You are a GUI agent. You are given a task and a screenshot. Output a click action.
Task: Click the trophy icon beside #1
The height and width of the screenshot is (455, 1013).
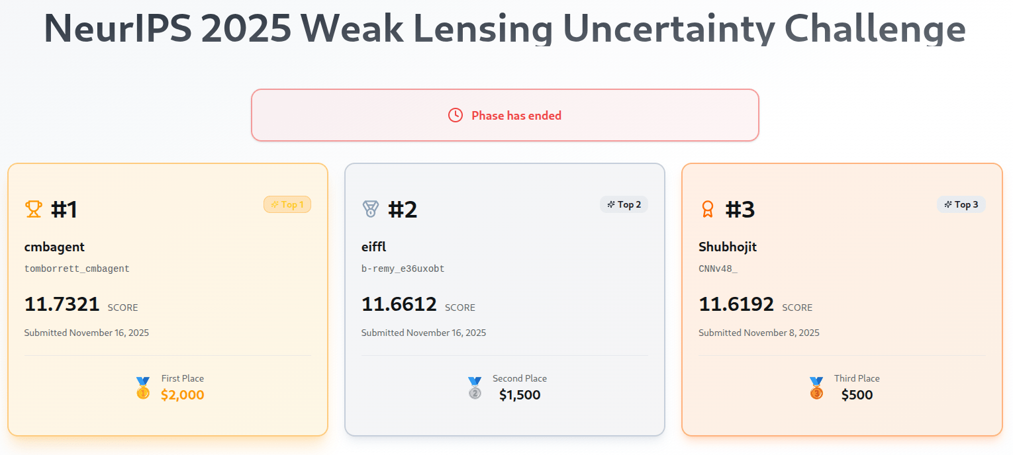tap(33, 209)
